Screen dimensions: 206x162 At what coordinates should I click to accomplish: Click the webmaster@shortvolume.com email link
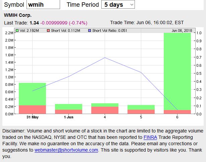point(66,150)
